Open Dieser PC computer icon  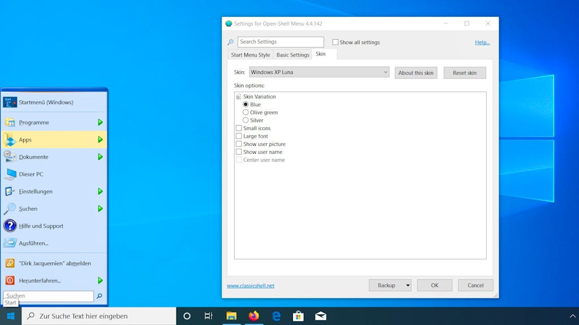point(10,174)
